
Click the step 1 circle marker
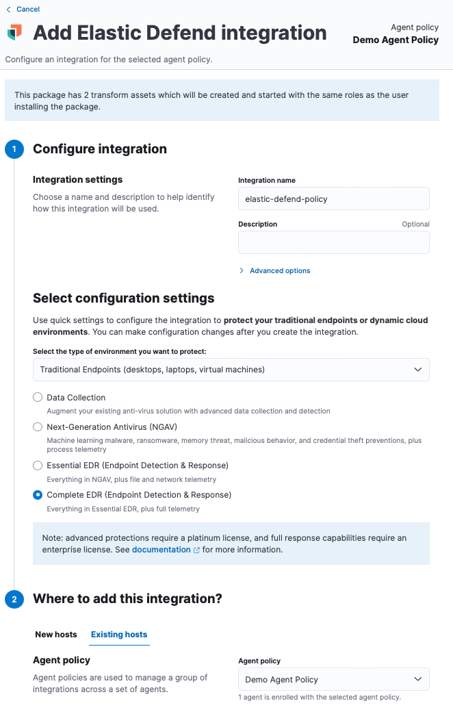(x=14, y=149)
